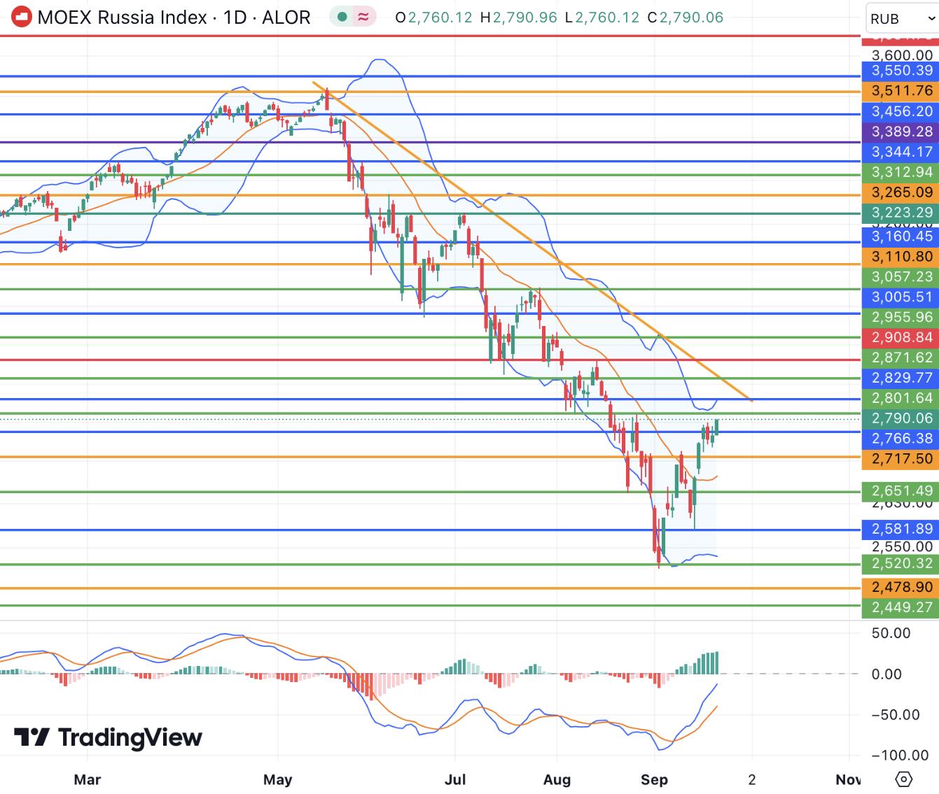
Task: Open the RUB currency dropdown
Action: 902,19
